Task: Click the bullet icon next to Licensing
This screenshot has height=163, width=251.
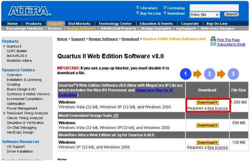Action: tap(165, 7)
